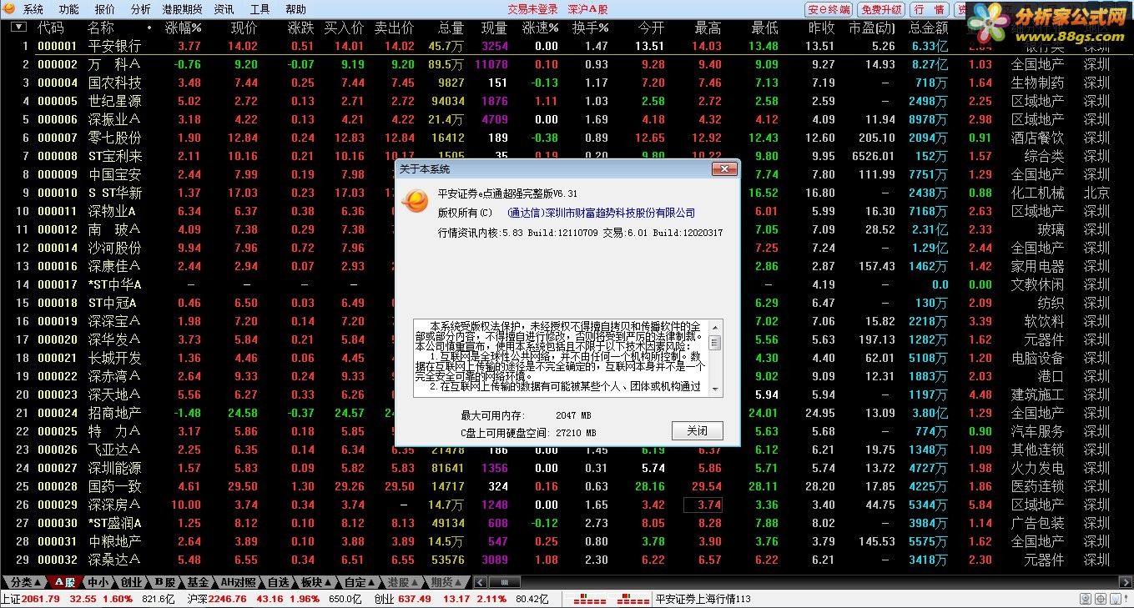This screenshot has width=1134, height=608.
Task: Sort by the 换手% column header
Action: click(x=590, y=28)
